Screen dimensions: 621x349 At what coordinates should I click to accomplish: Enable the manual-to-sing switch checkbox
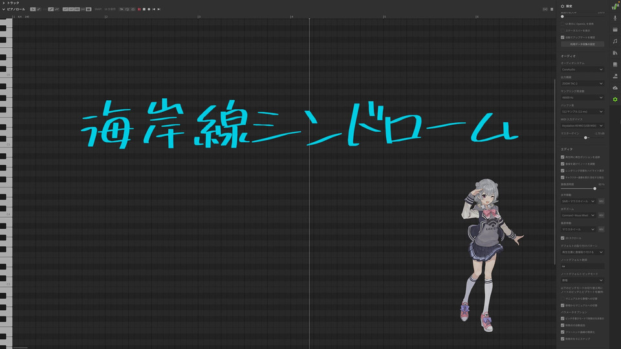click(x=562, y=299)
